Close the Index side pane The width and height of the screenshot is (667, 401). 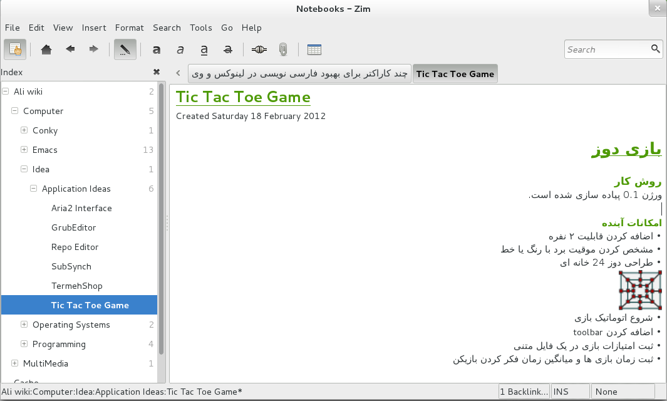157,72
